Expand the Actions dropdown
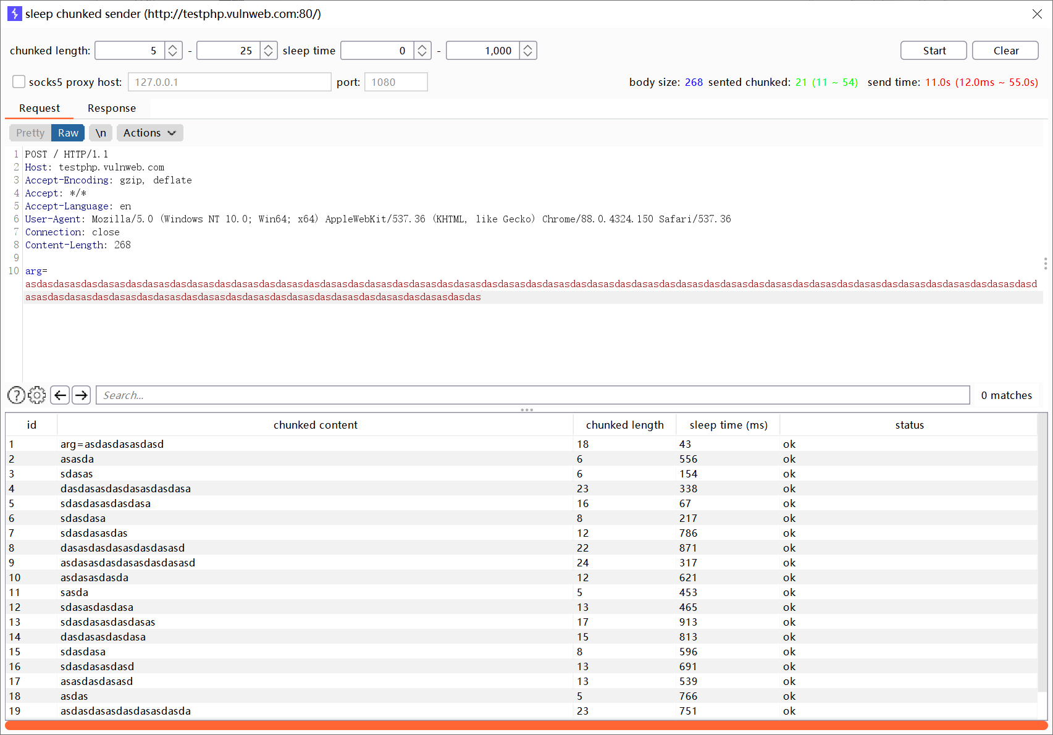Viewport: 1053px width, 735px height. [x=149, y=133]
